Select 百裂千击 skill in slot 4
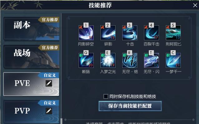Viewport: 199px width, 124px height. pyautogui.click(x=151, y=33)
